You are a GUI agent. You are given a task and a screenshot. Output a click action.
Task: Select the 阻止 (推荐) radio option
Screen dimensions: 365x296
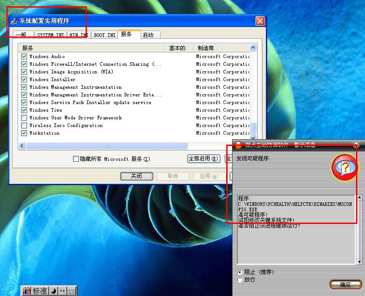click(240, 272)
